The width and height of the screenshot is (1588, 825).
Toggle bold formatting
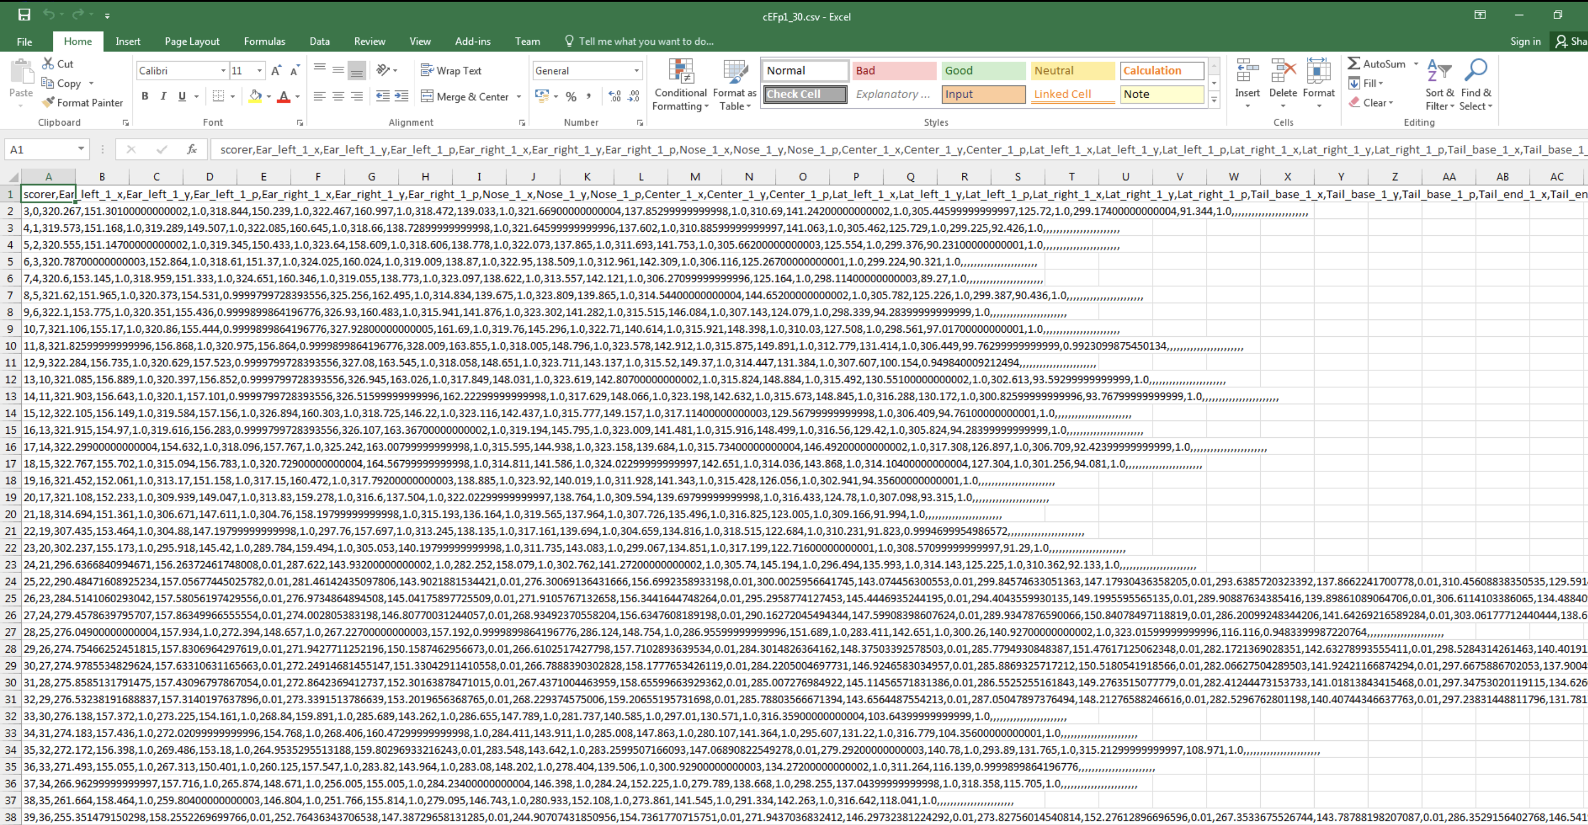point(145,96)
